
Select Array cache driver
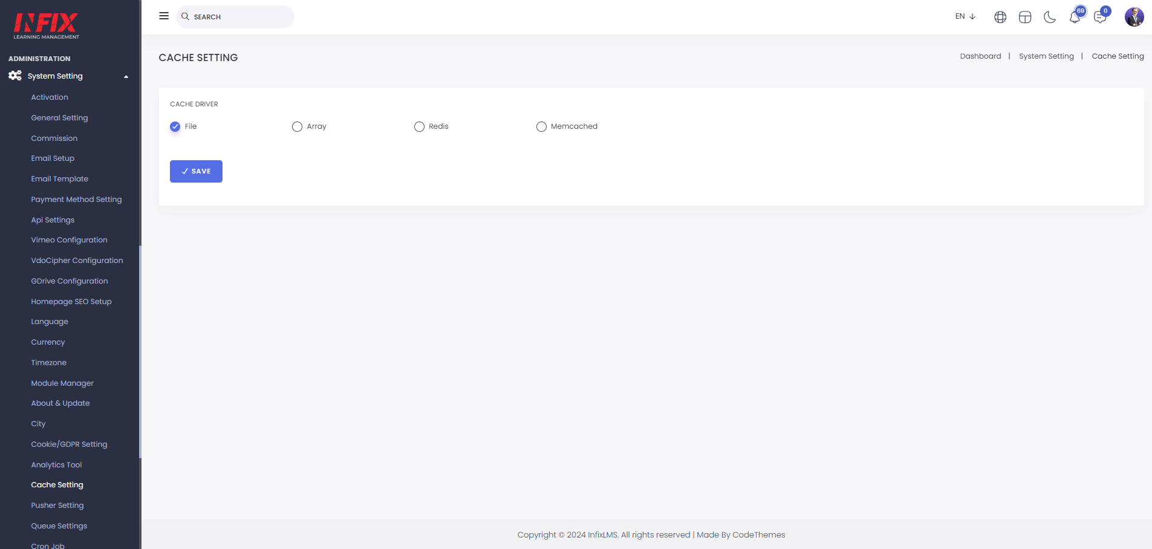pyautogui.click(x=297, y=126)
